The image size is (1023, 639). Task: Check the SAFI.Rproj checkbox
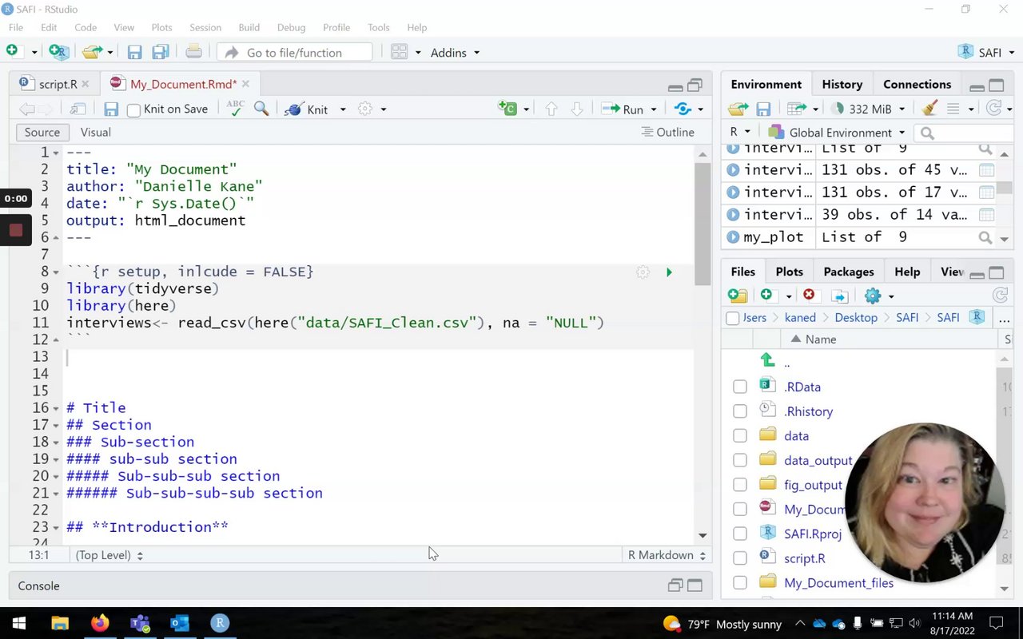point(740,534)
